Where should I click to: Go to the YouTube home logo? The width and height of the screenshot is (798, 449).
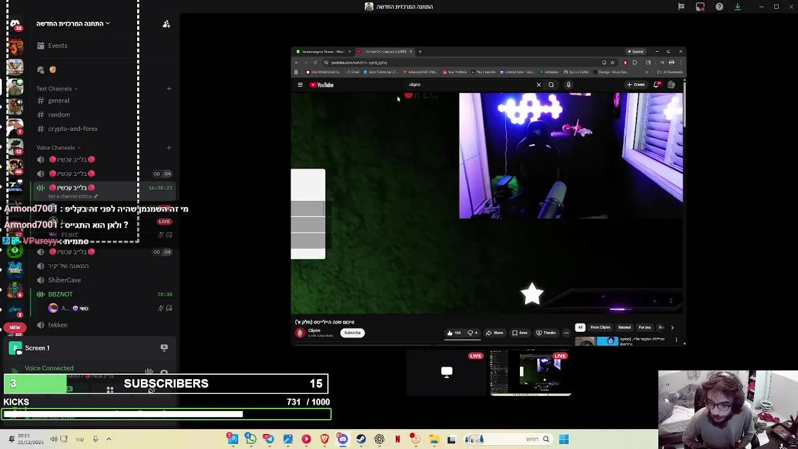322,85
